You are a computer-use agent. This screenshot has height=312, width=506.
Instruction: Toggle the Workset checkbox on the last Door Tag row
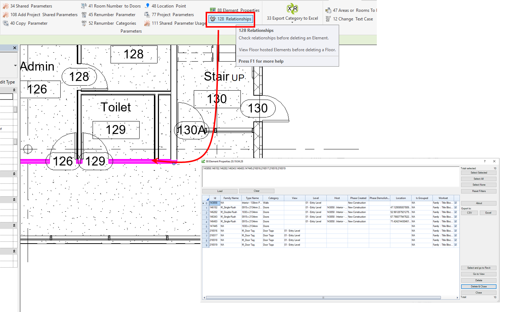point(456,245)
